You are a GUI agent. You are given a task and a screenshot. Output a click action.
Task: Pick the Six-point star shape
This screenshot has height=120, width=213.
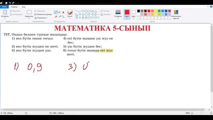click(86, 18)
